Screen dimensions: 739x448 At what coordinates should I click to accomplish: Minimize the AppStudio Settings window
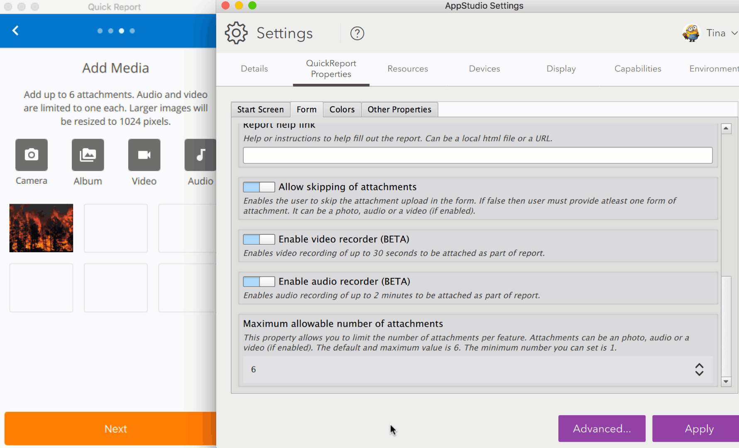pos(239,5)
